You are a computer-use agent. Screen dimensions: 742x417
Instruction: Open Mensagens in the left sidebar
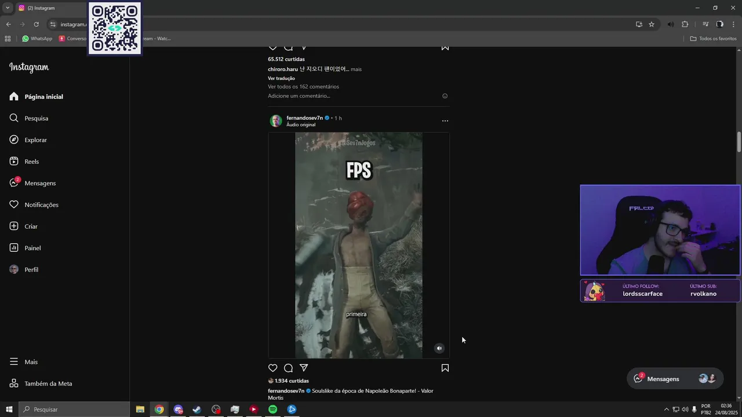pyautogui.click(x=32, y=183)
